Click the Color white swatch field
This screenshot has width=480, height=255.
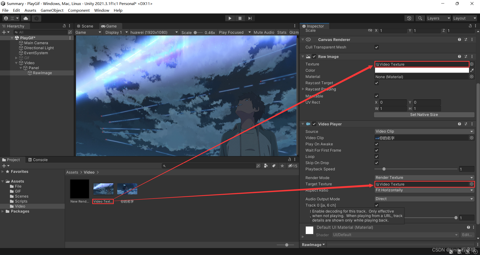point(422,70)
